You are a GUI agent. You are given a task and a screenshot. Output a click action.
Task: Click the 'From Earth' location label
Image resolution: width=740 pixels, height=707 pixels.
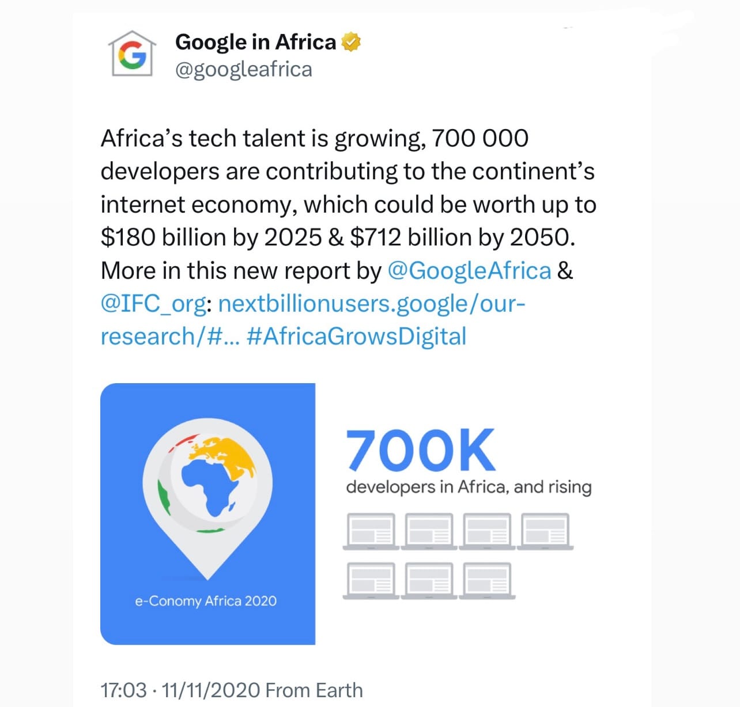pyautogui.click(x=315, y=690)
